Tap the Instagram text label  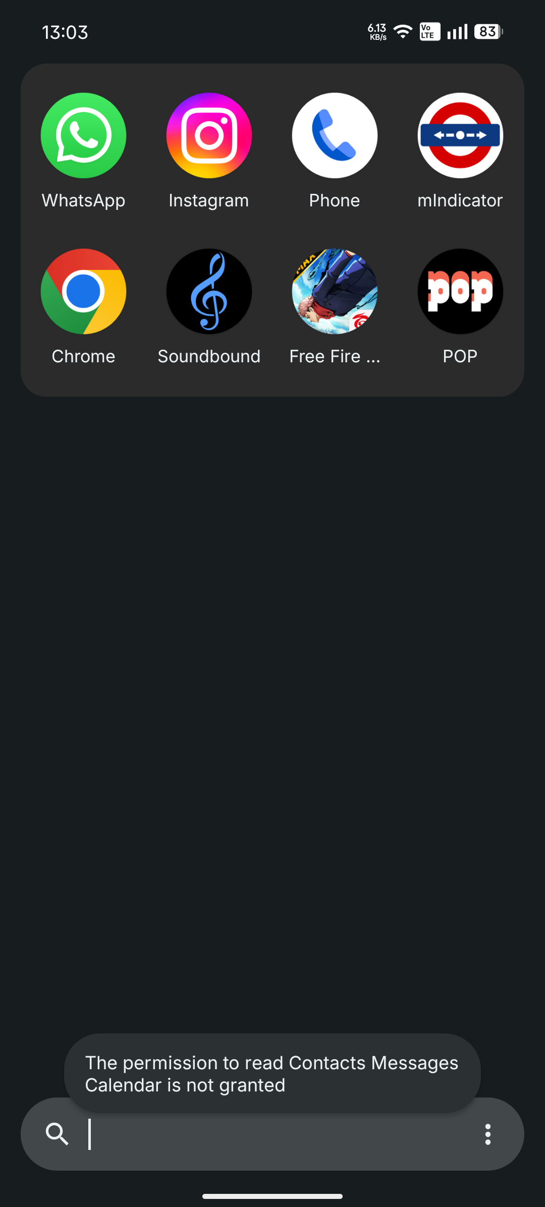click(209, 200)
